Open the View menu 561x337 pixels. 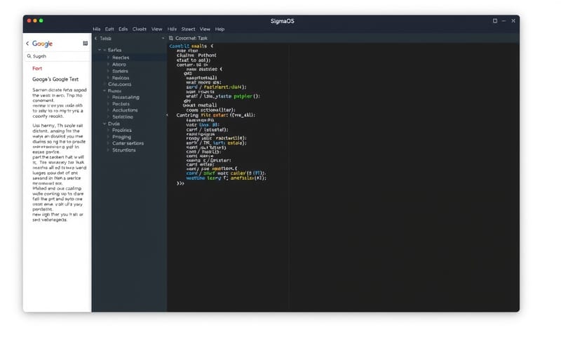click(x=156, y=29)
